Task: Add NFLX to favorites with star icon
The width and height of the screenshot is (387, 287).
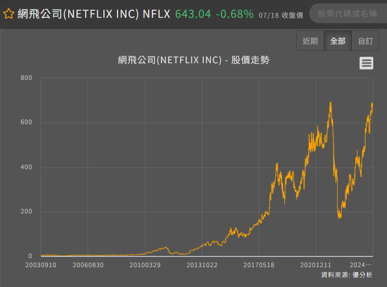Action: (9, 14)
